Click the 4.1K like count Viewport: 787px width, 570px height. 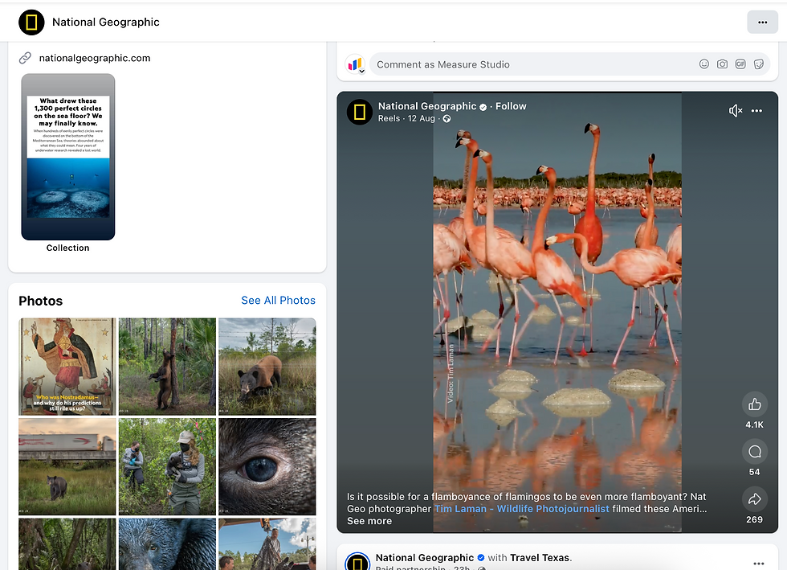coord(754,424)
